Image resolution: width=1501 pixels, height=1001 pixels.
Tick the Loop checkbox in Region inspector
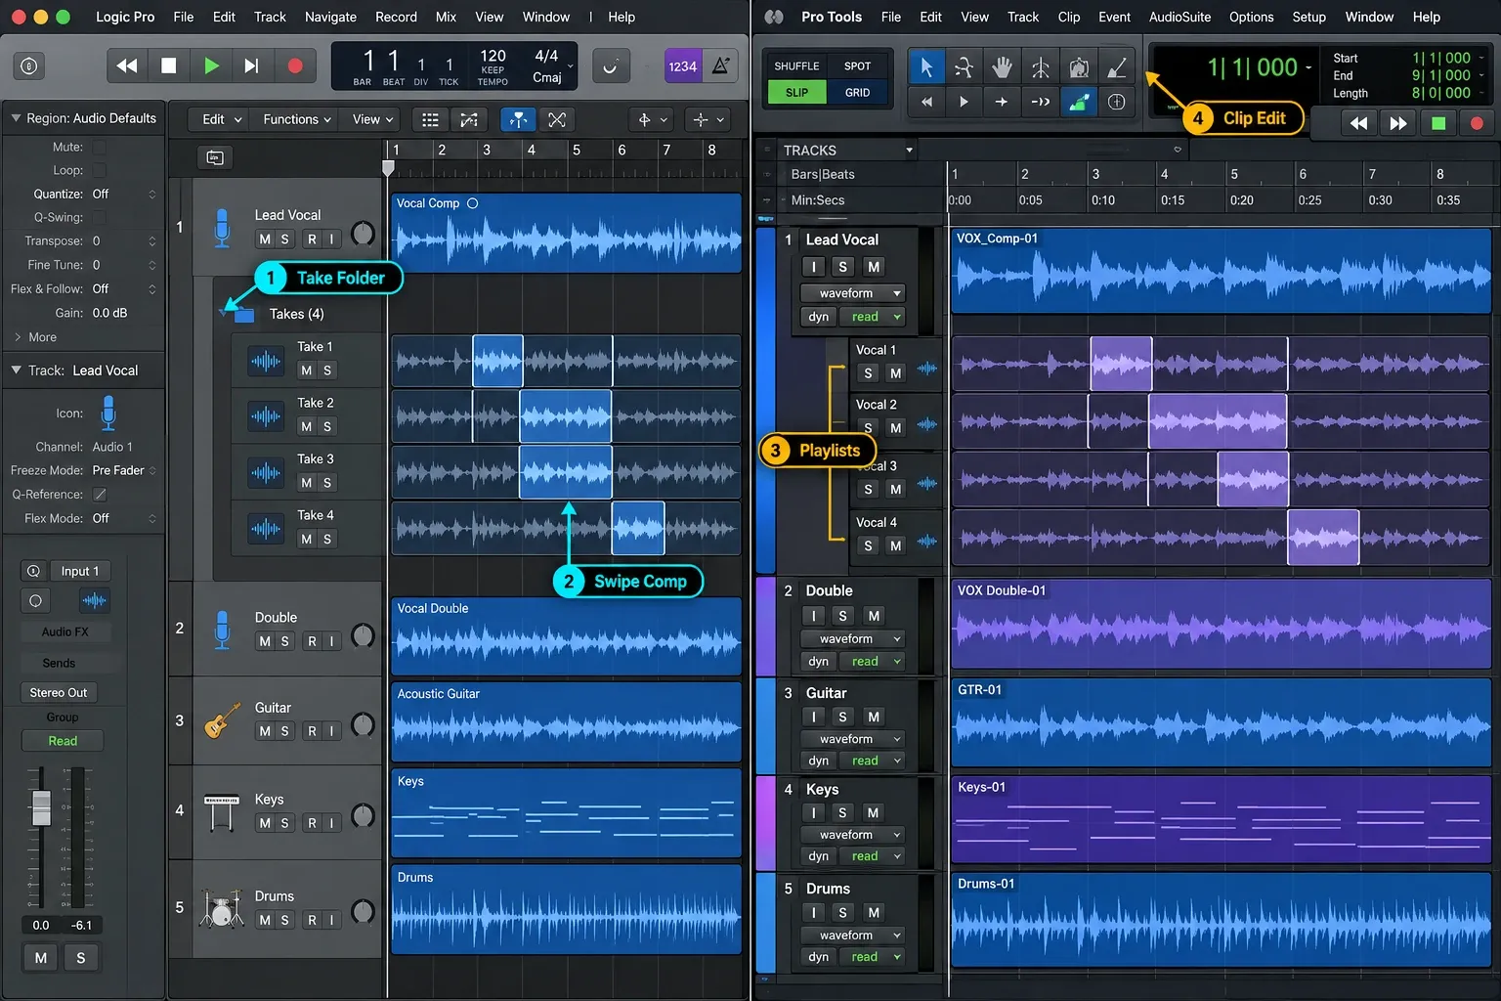[x=100, y=170]
